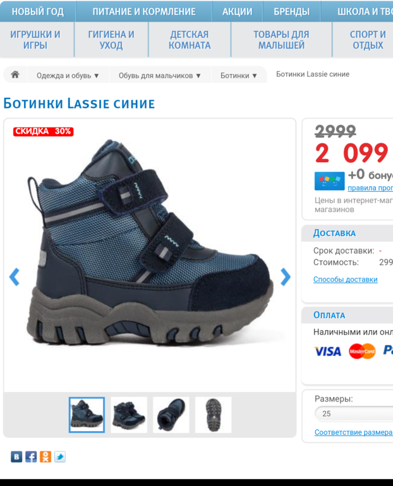Expand Обувь для мальчиков breadcrumb dropdown
Image resolution: width=393 pixels, height=486 pixels.
160,76
